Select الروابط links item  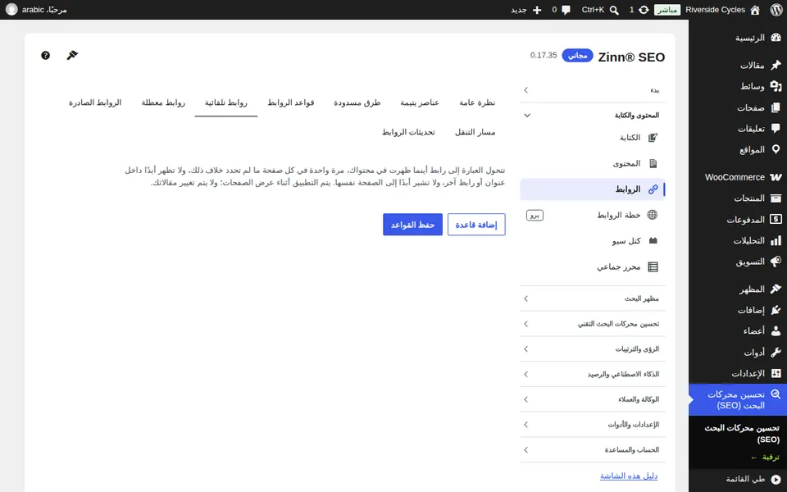(593, 189)
